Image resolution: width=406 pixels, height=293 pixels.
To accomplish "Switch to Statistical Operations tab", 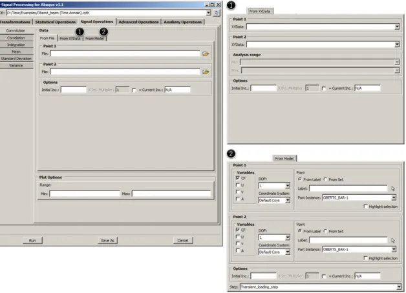I will [56, 22].
